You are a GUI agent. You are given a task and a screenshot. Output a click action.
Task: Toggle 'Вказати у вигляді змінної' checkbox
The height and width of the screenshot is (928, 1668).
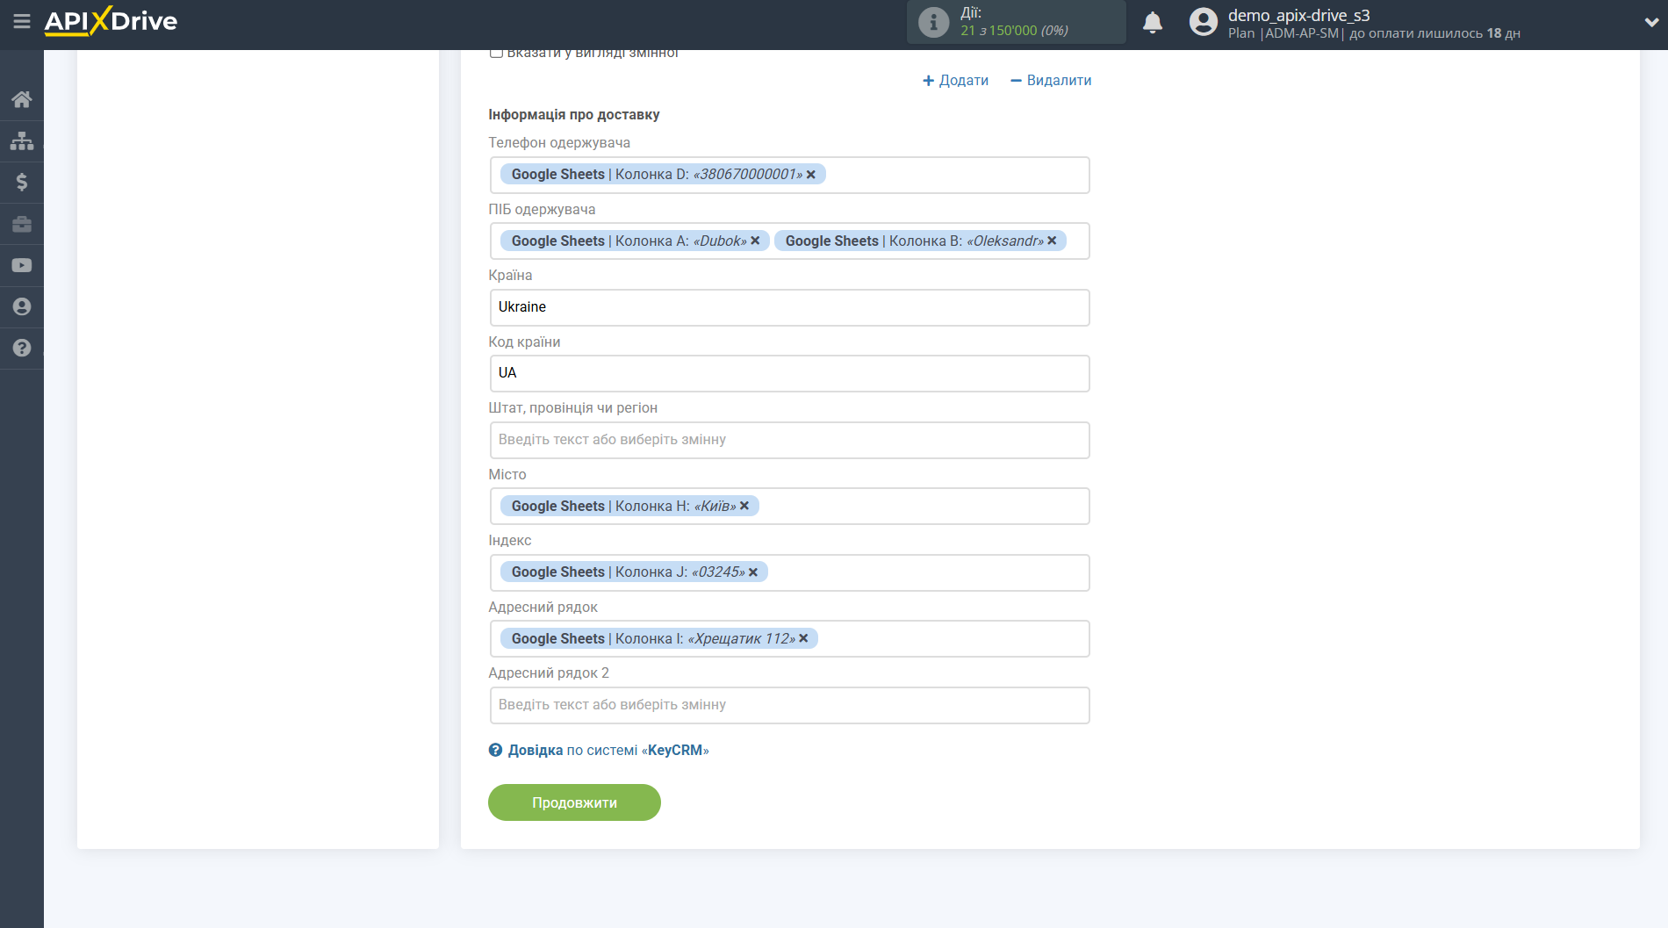496,53
